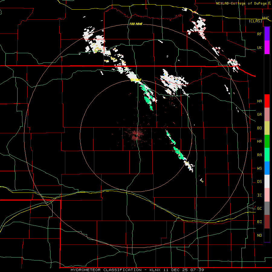The height and width of the screenshot is (272, 272).
Task: Click the BI dark-red legend color
Action: (267, 222)
